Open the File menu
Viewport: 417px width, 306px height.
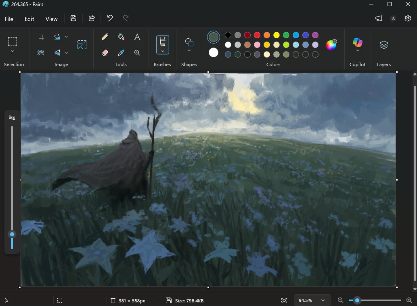pos(9,19)
